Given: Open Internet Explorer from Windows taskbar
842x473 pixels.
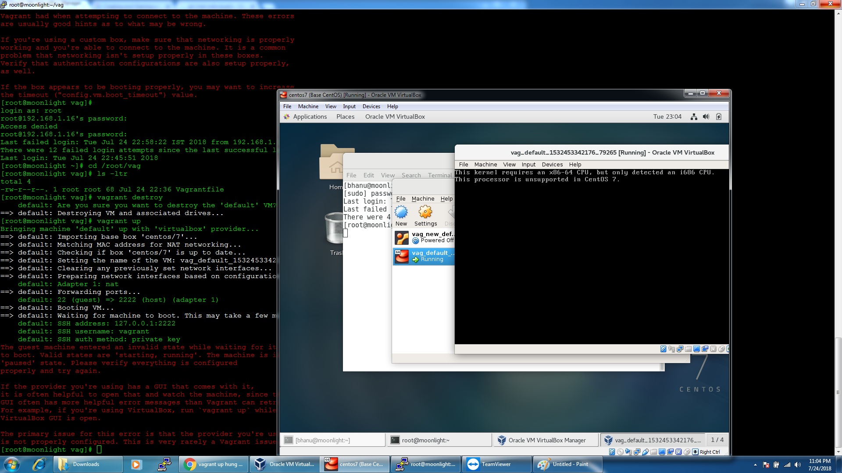Looking at the screenshot, I should tap(39, 464).
